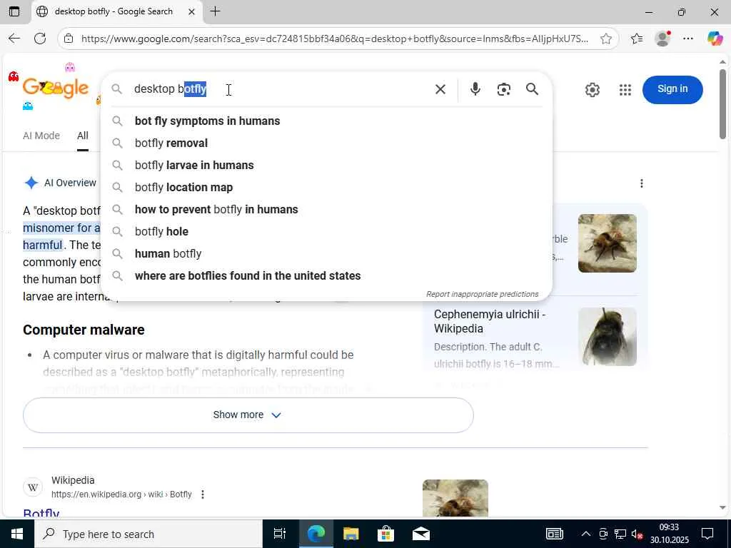Open Task View on taskbar
The image size is (731, 548).
280,534
